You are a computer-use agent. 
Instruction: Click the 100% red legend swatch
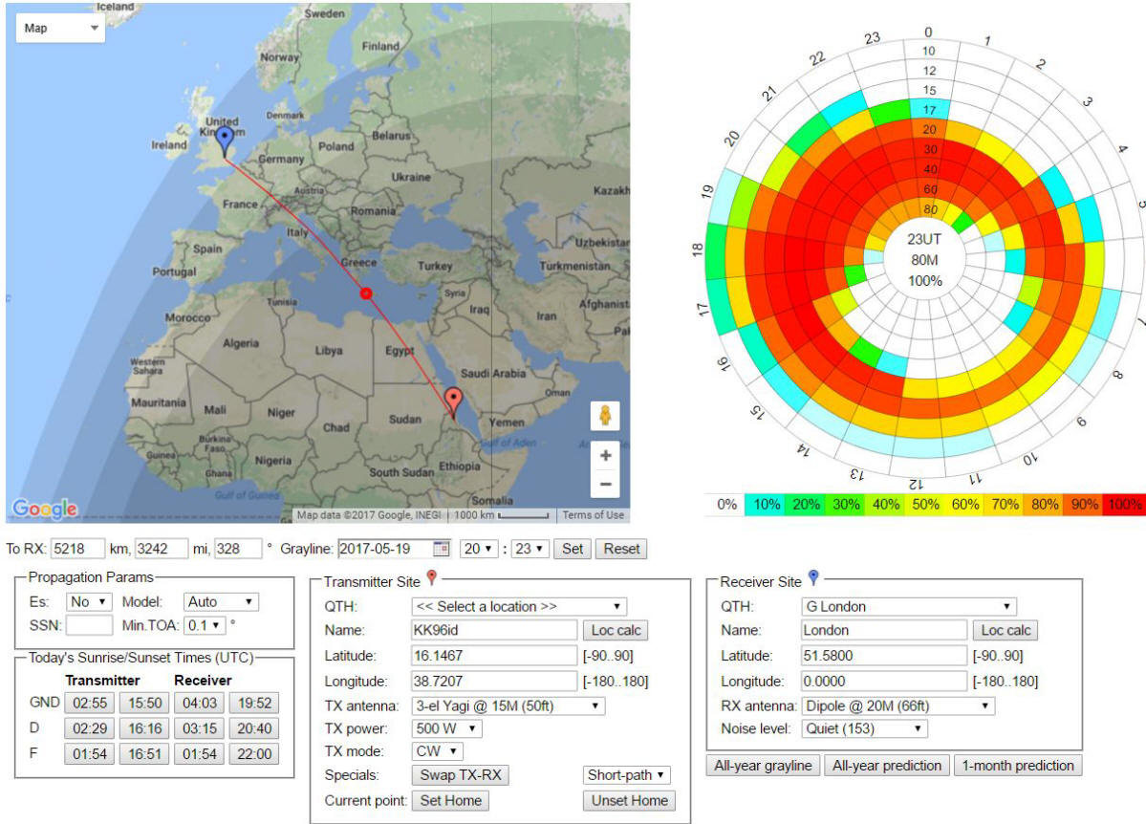[x=1124, y=505]
